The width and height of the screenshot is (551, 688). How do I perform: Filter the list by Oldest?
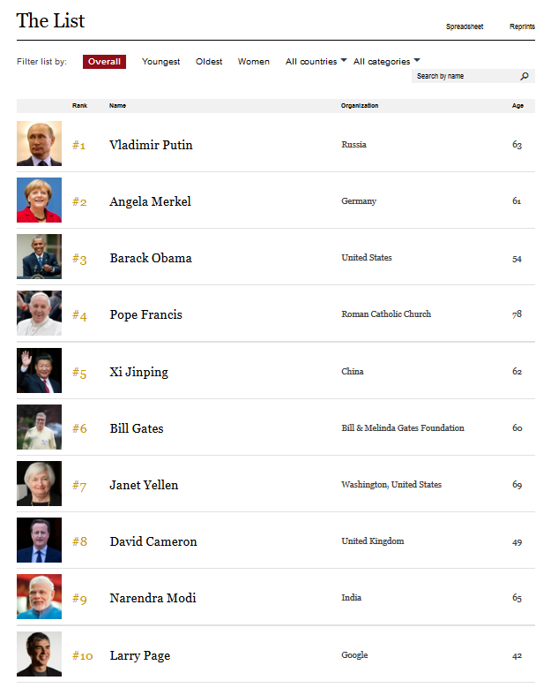[209, 62]
